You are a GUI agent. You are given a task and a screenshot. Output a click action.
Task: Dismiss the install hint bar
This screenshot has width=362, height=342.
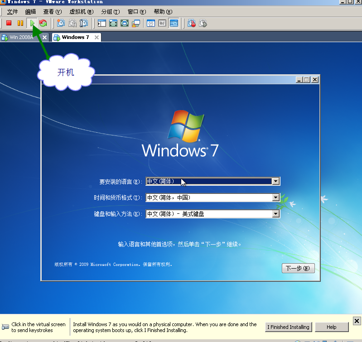coord(357,321)
